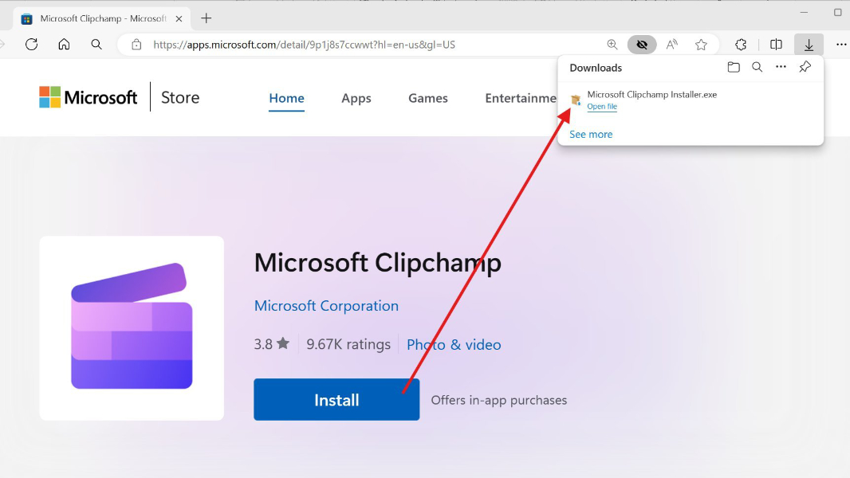This screenshot has width=850, height=478.
Task: Open the browser Settings and more menu
Action: click(x=841, y=45)
